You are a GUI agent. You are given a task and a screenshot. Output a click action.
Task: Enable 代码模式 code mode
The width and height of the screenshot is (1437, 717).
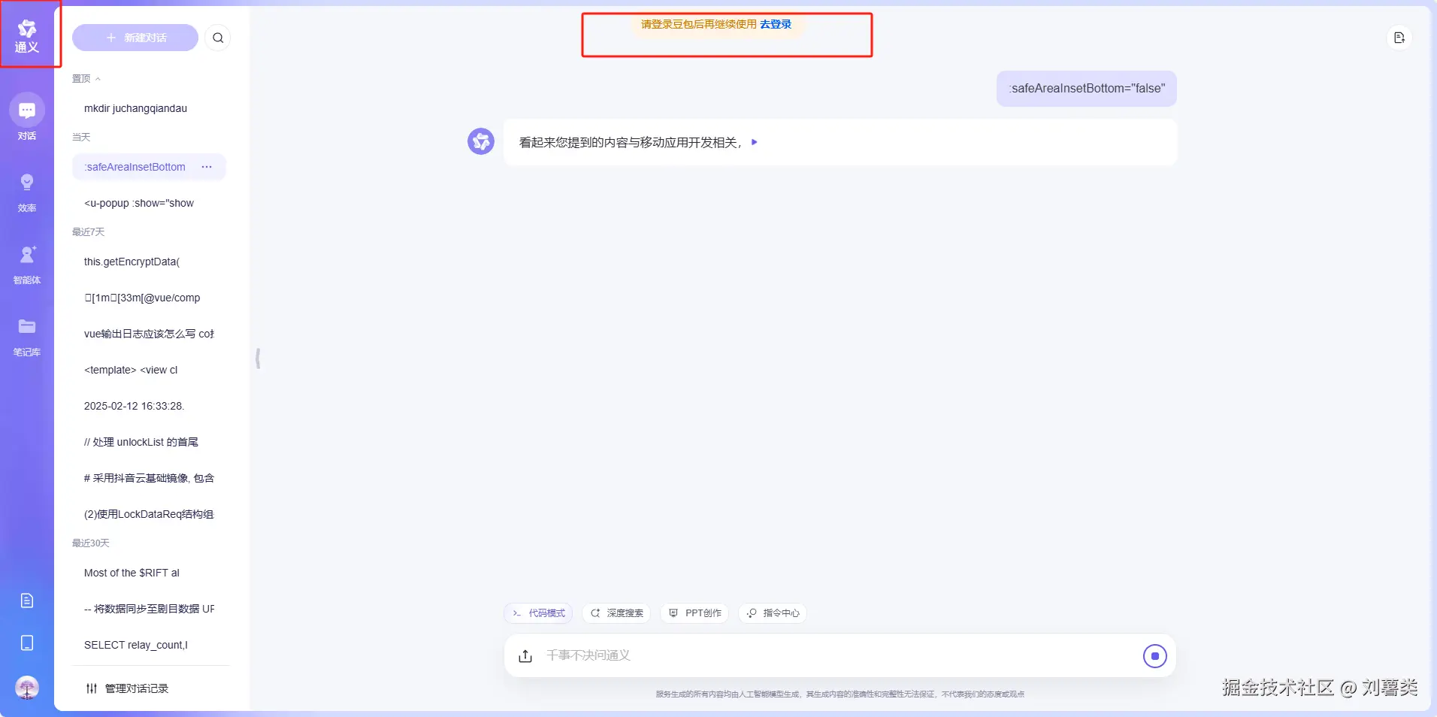coord(537,613)
